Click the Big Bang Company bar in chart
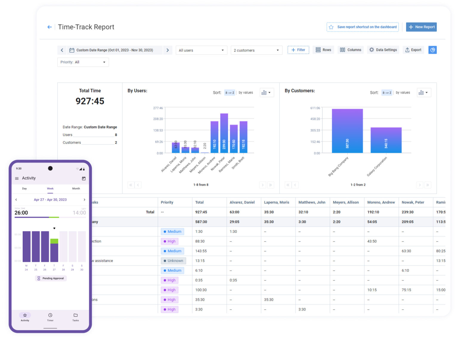Image resolution: width=458 pixels, height=338 pixels. pyautogui.click(x=347, y=131)
